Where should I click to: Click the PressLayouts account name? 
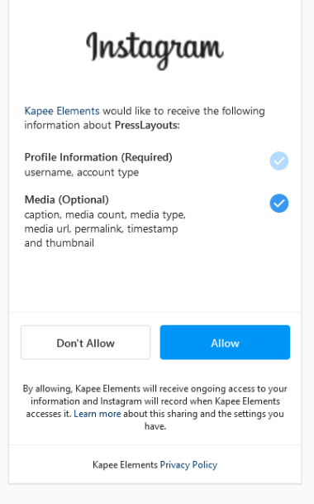point(147,125)
